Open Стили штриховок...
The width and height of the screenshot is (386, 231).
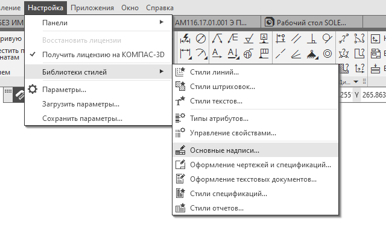coord(256,87)
